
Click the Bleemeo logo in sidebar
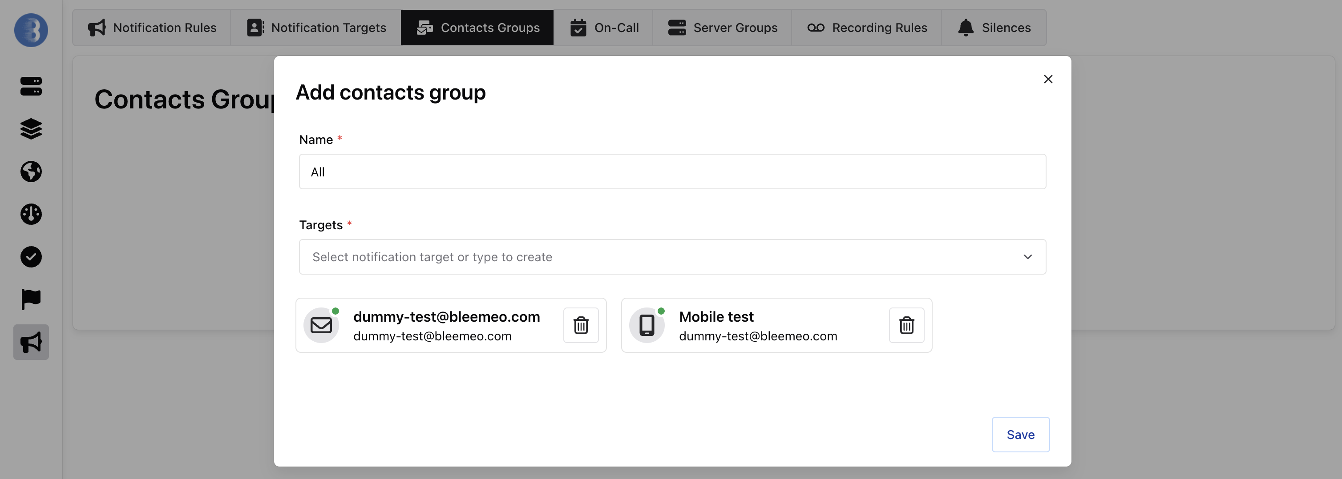pyautogui.click(x=31, y=30)
